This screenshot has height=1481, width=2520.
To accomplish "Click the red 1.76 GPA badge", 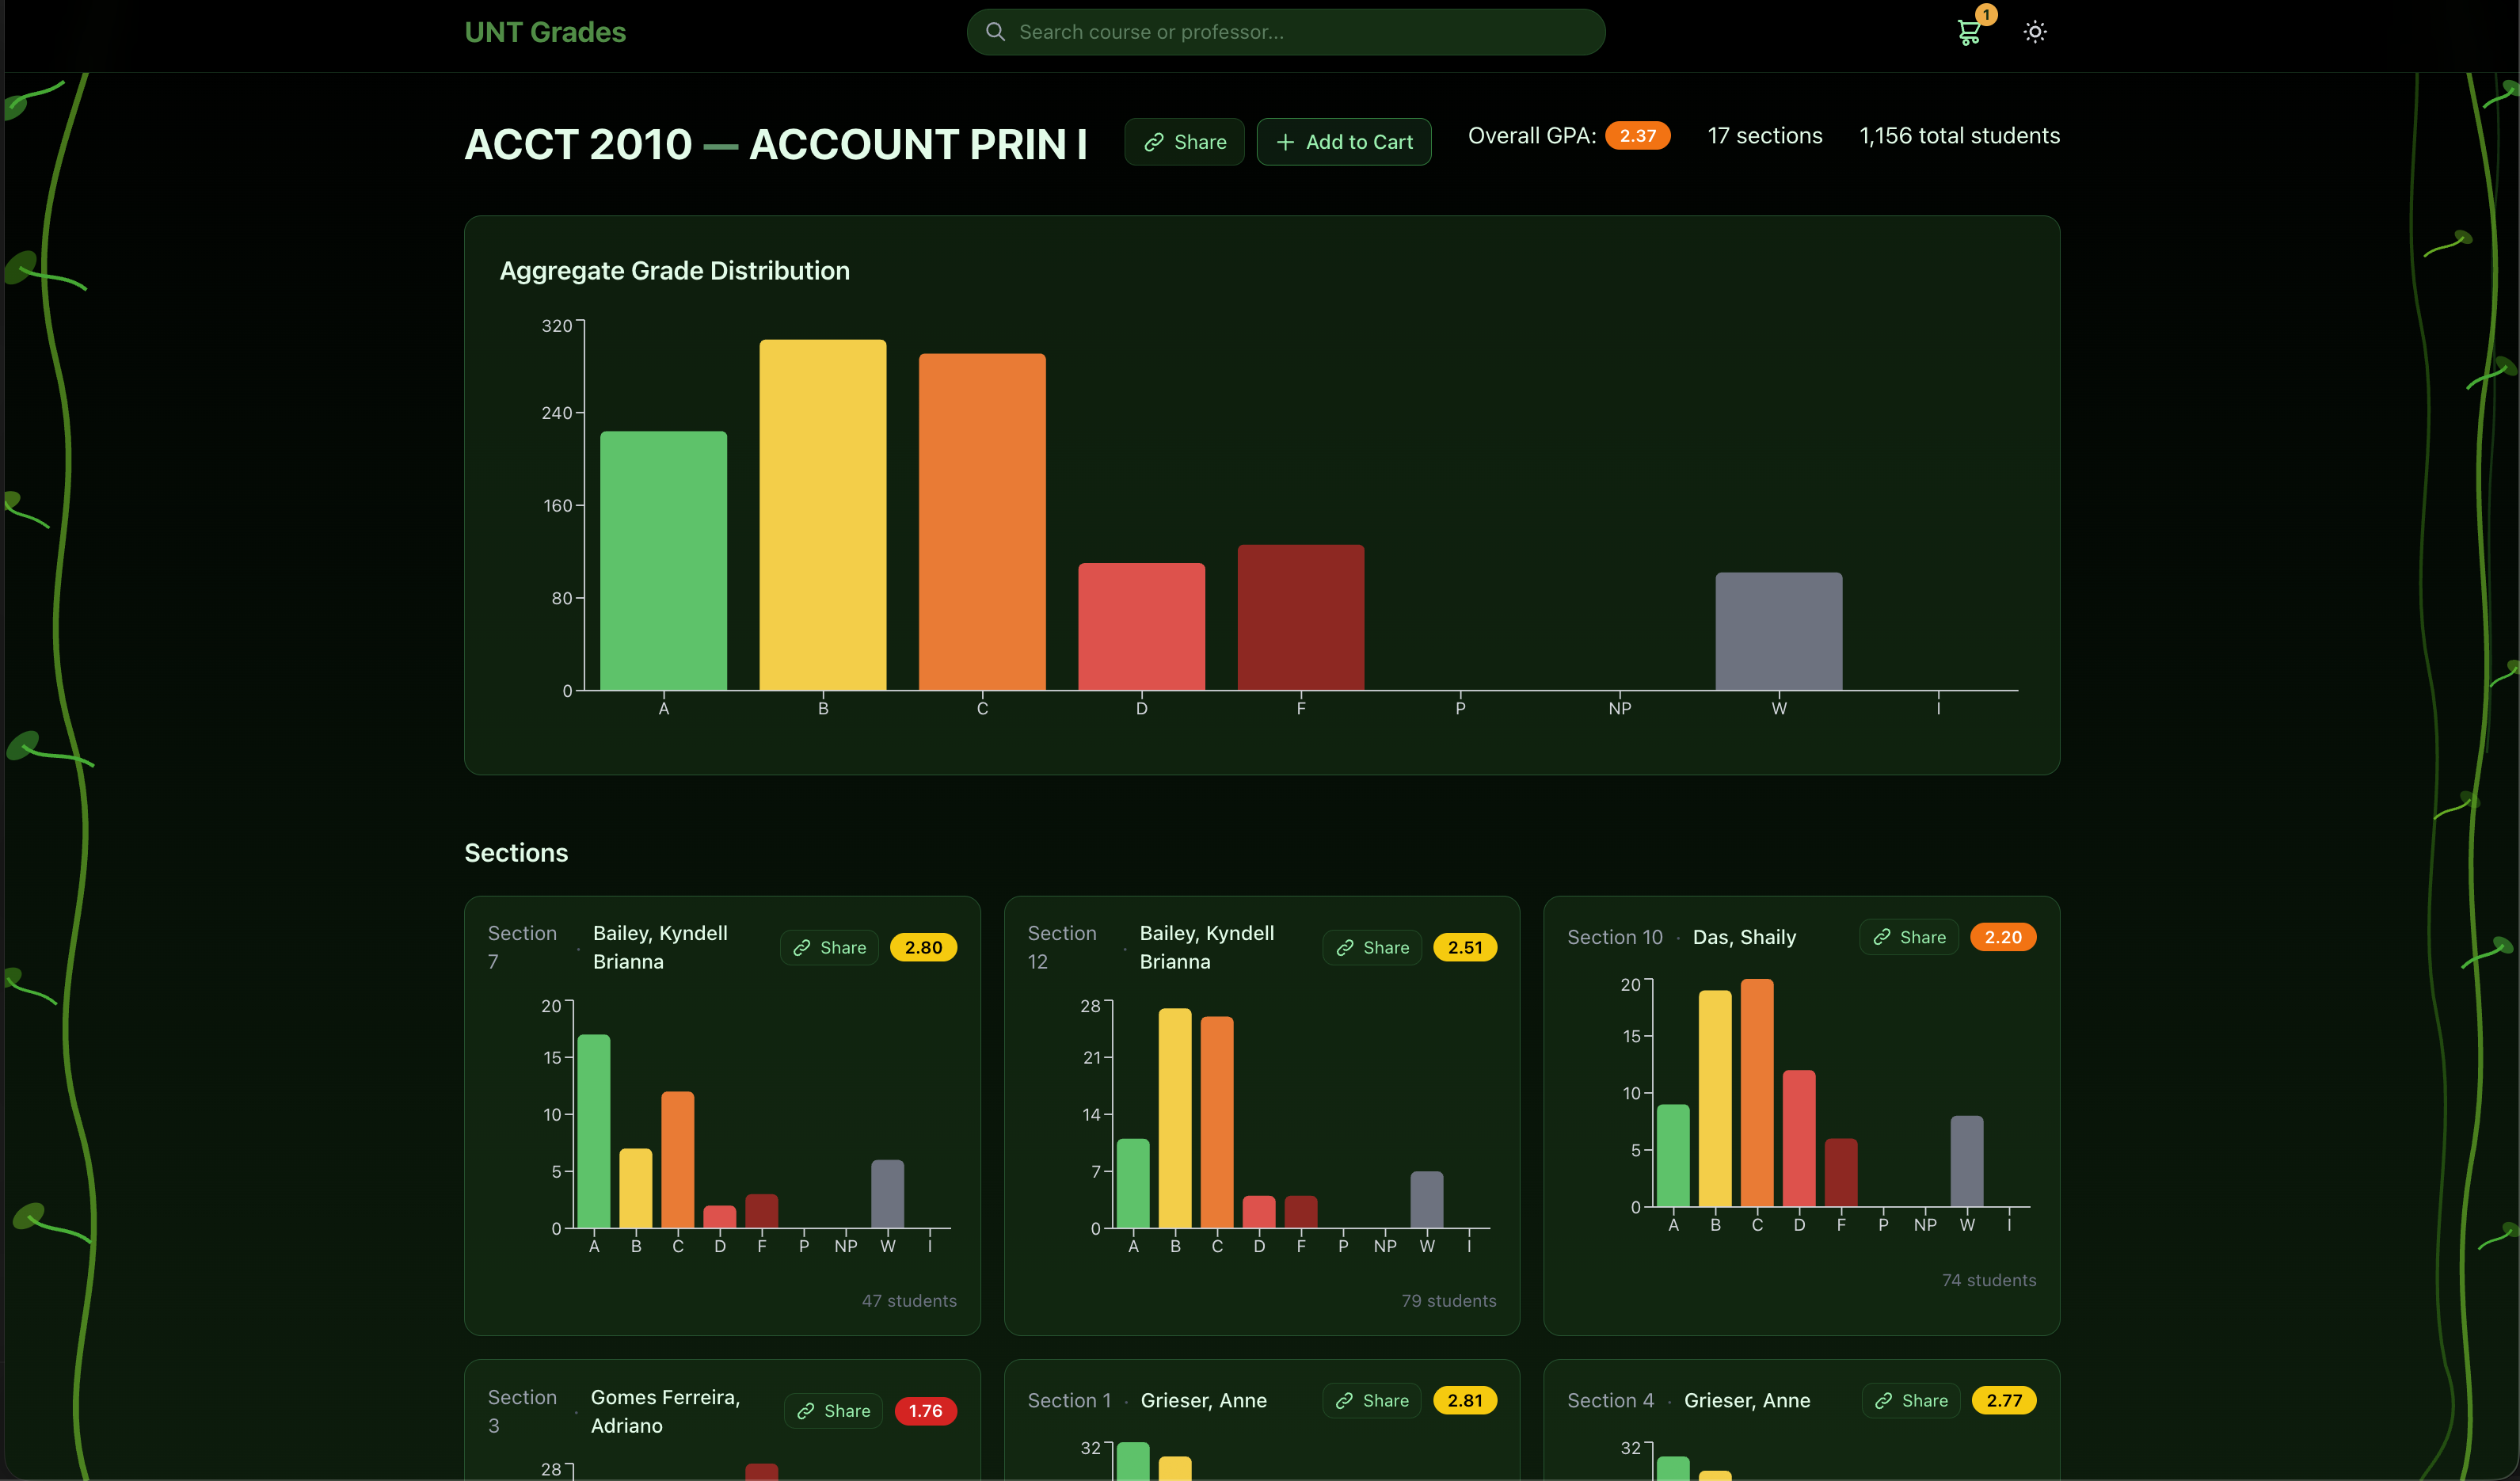I will pos(925,1411).
